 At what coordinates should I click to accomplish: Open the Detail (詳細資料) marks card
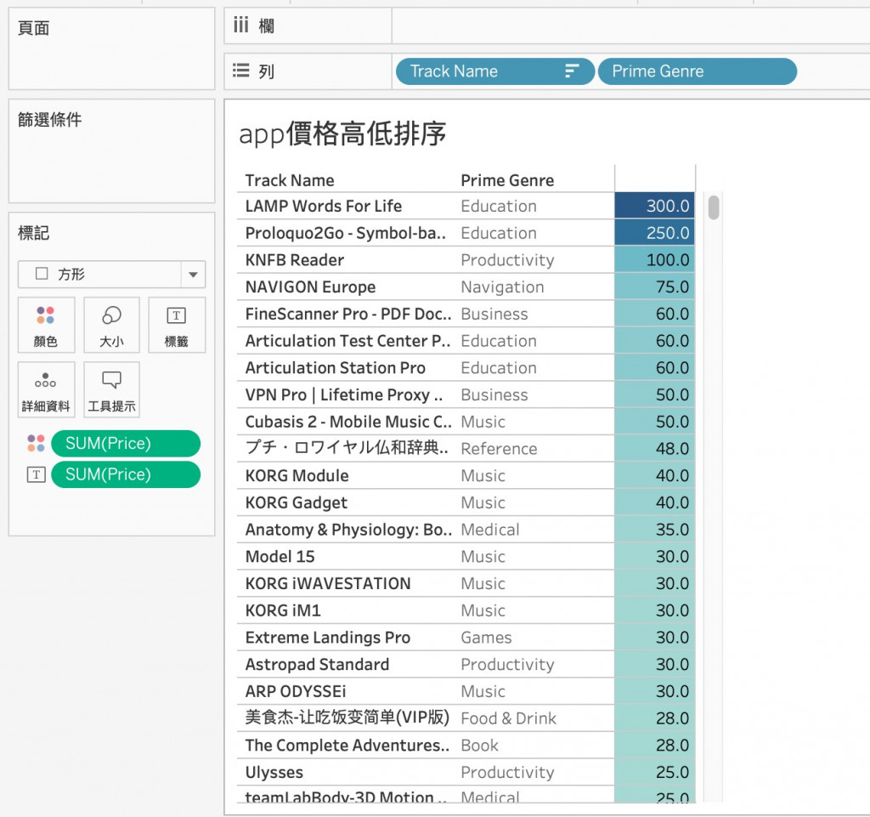coord(46,389)
